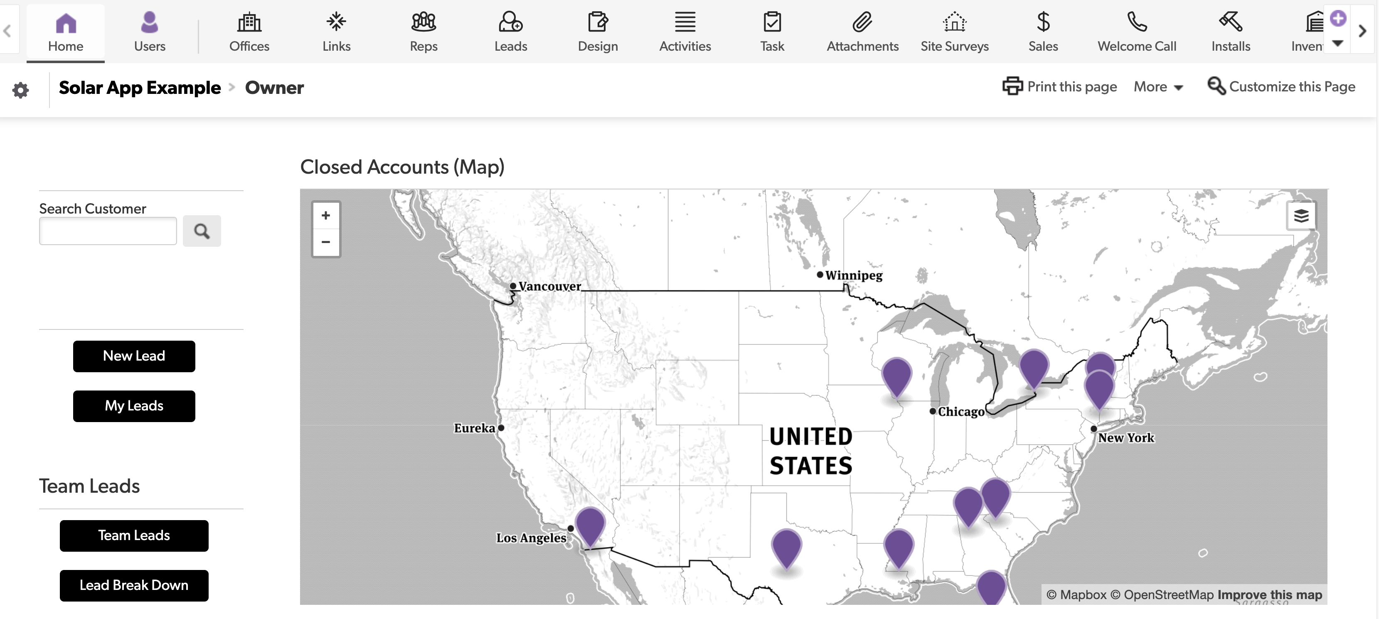Click the purple plus add-table icon
Image resolution: width=1379 pixels, height=619 pixels.
pyautogui.click(x=1338, y=18)
